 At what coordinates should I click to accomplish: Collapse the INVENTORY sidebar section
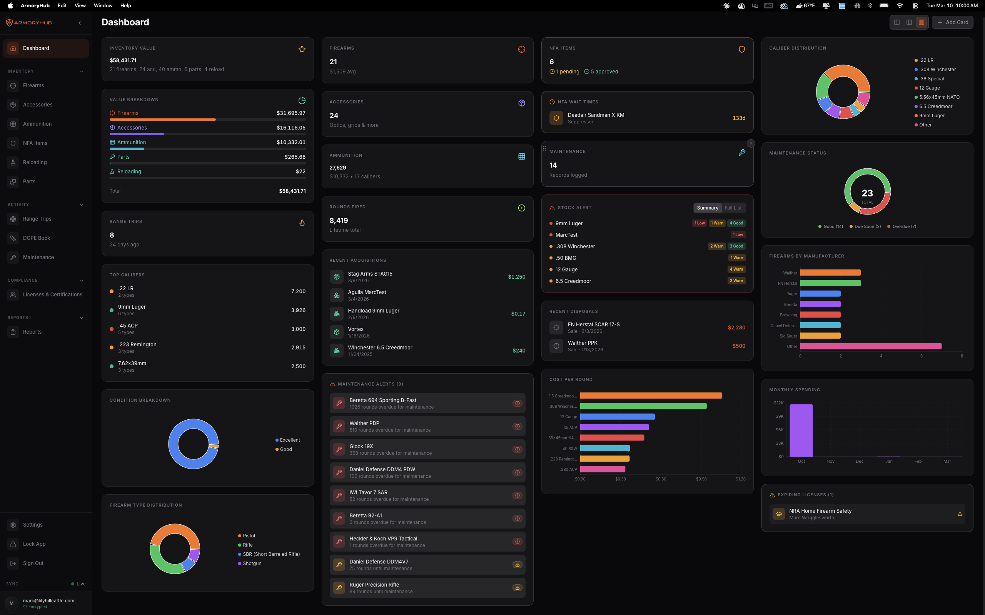tap(82, 71)
